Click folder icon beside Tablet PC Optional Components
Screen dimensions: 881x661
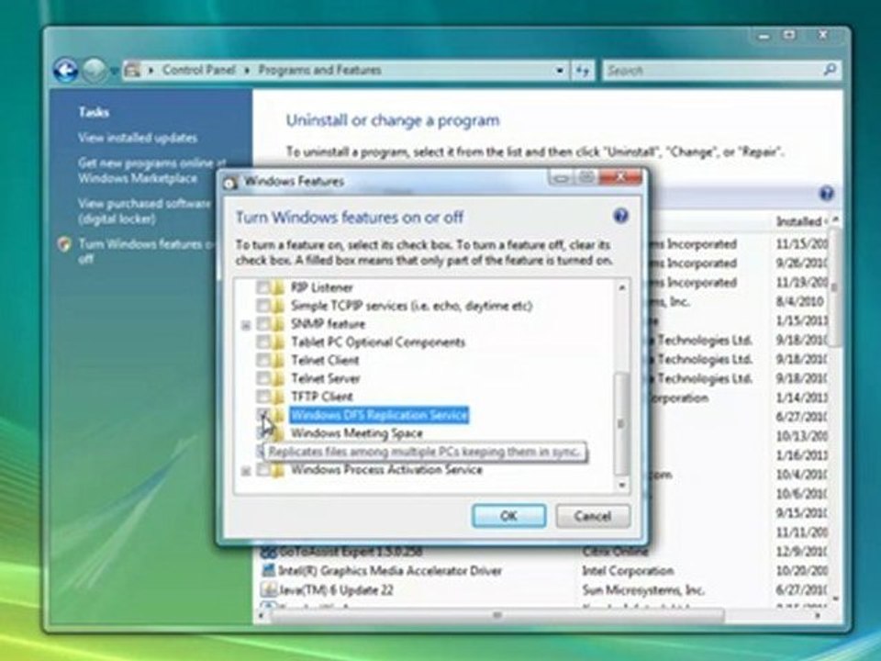click(x=278, y=342)
